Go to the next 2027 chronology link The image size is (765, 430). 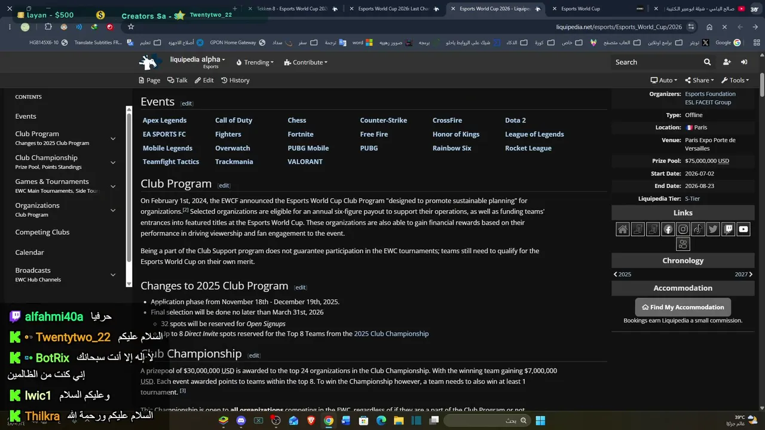[x=743, y=274]
